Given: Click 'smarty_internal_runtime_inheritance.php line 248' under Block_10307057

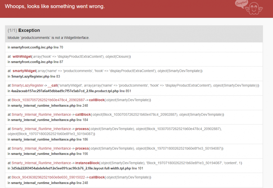Looking at the screenshot, I should click(x=48, y=105).
